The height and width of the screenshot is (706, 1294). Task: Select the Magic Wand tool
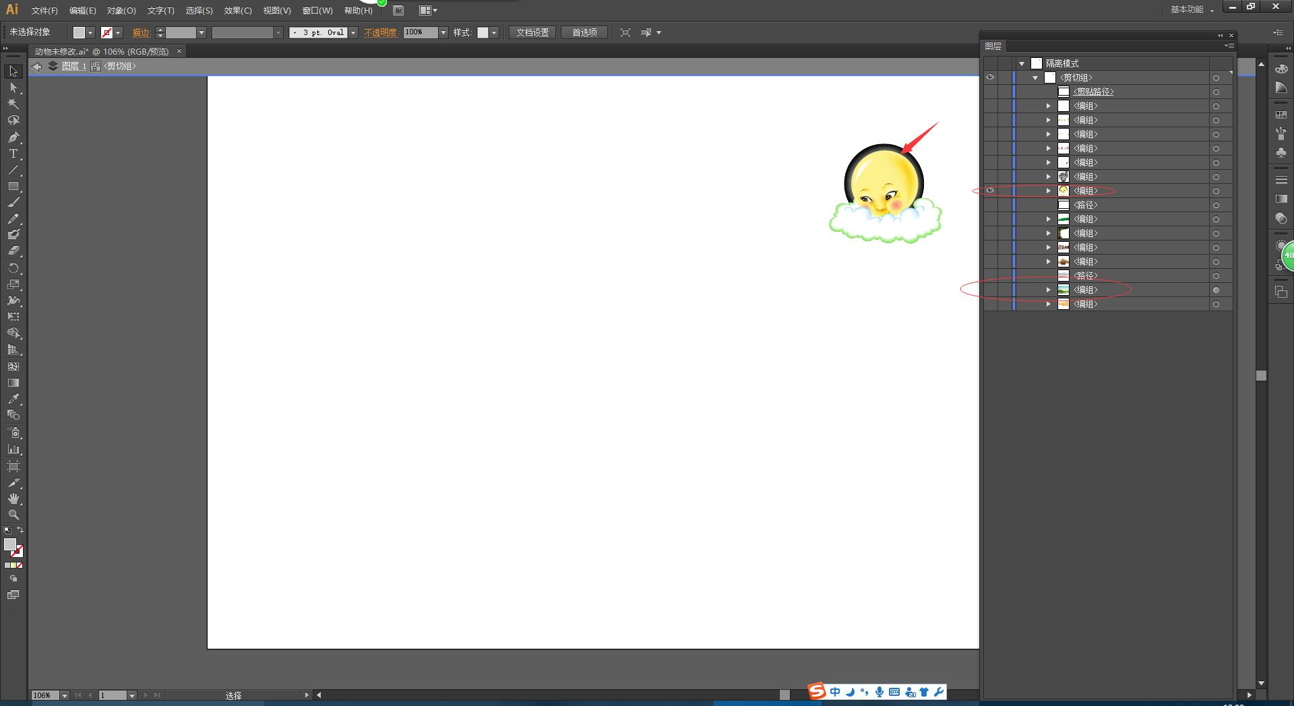pos(13,104)
